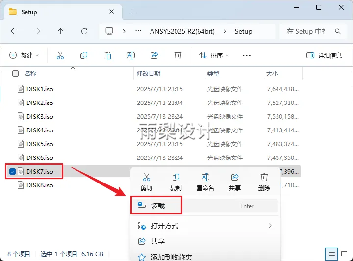The width and height of the screenshot is (353, 261).
Task: Uncheck the DISK7.iso checkbox
Action: click(x=12, y=172)
